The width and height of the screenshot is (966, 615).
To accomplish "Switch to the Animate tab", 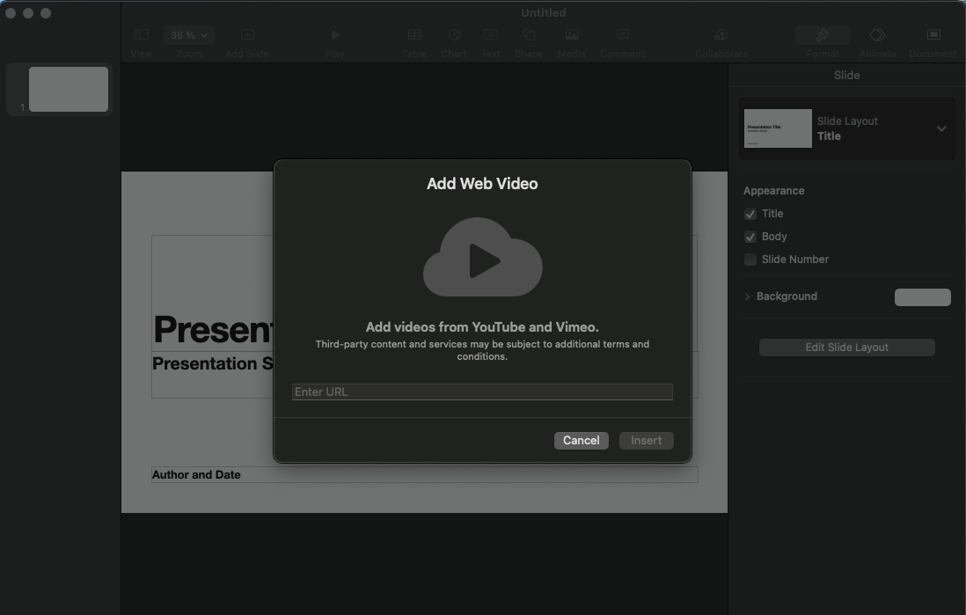I will [877, 35].
